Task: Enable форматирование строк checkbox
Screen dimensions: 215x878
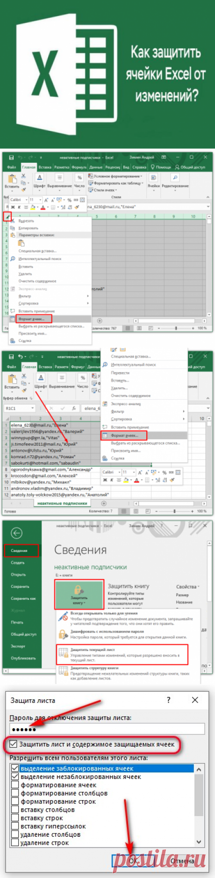Action: 15,802
